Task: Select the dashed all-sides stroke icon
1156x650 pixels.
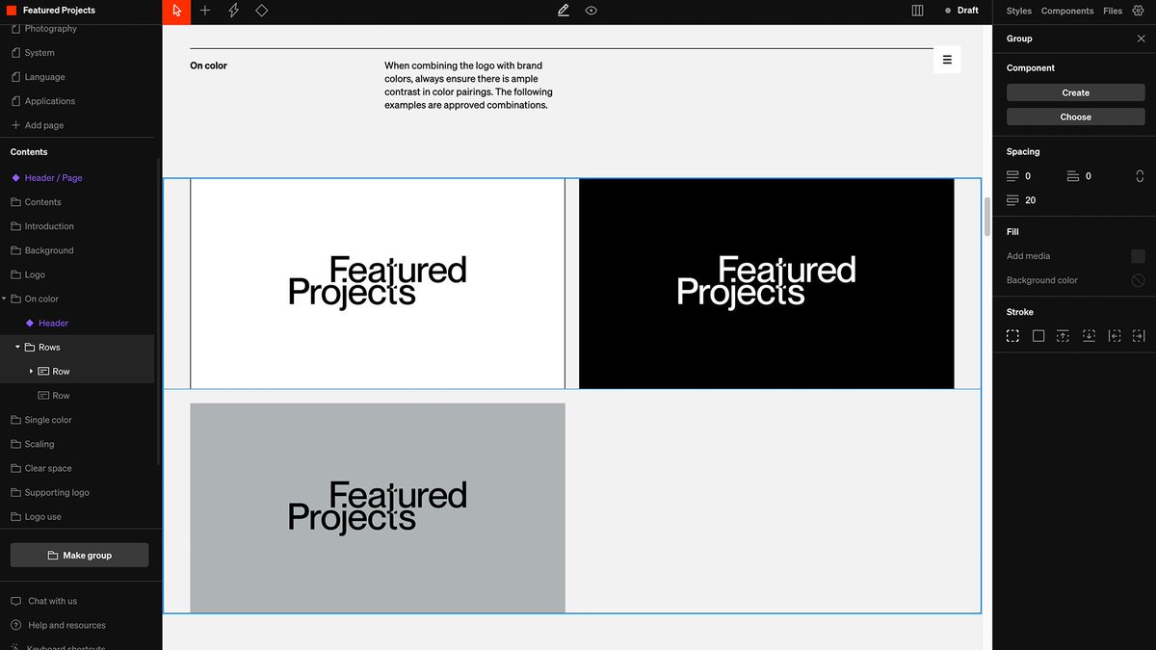Action: (x=1013, y=336)
